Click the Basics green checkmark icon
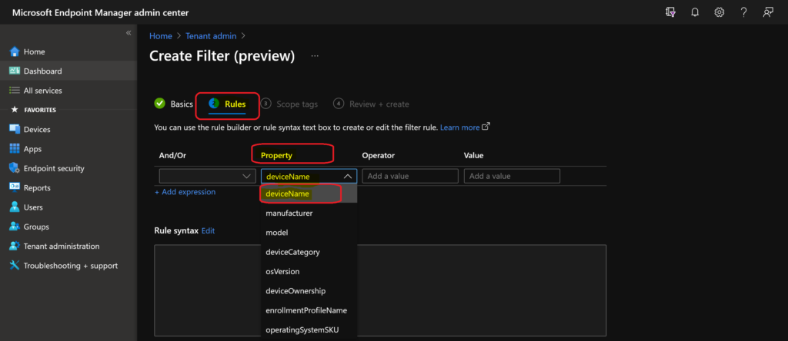The image size is (788, 341). [160, 104]
